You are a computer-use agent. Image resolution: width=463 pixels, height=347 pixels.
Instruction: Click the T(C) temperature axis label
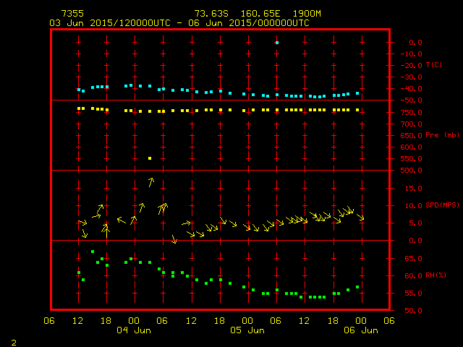tap(433, 65)
